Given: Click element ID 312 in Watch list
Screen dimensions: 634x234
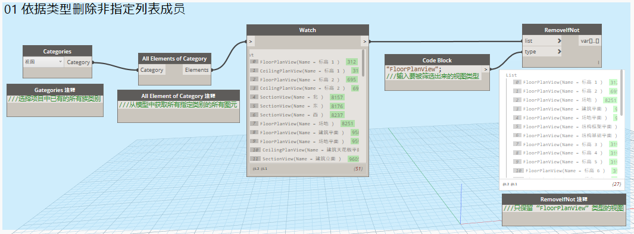Looking at the screenshot, I should click(352, 62).
